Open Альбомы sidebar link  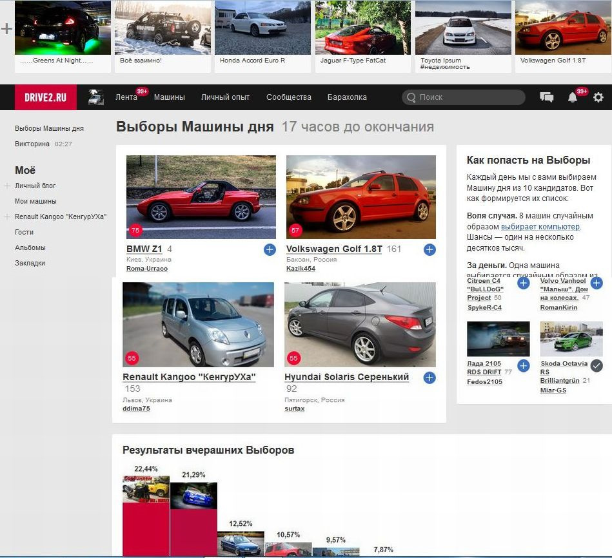(x=30, y=247)
